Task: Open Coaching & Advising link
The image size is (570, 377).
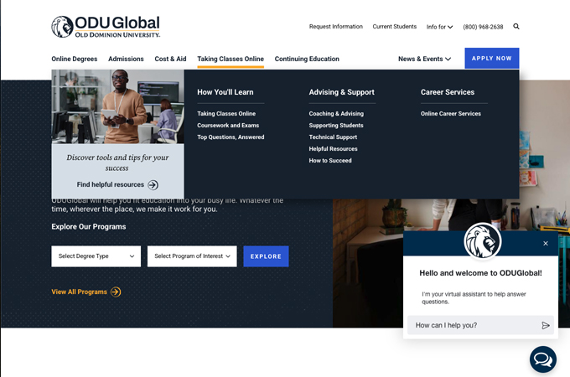Action: pos(336,114)
